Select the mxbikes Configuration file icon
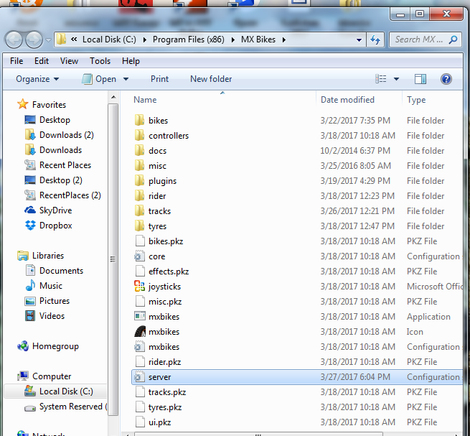Screen dimensions: 470x436 (139, 347)
